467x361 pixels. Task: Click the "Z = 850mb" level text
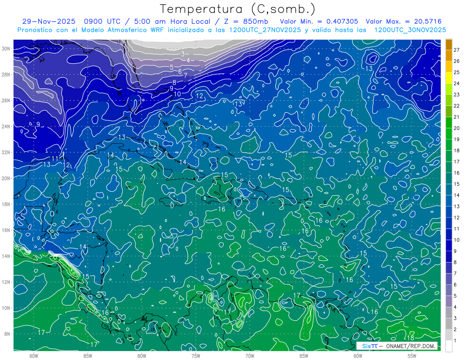coord(246,21)
